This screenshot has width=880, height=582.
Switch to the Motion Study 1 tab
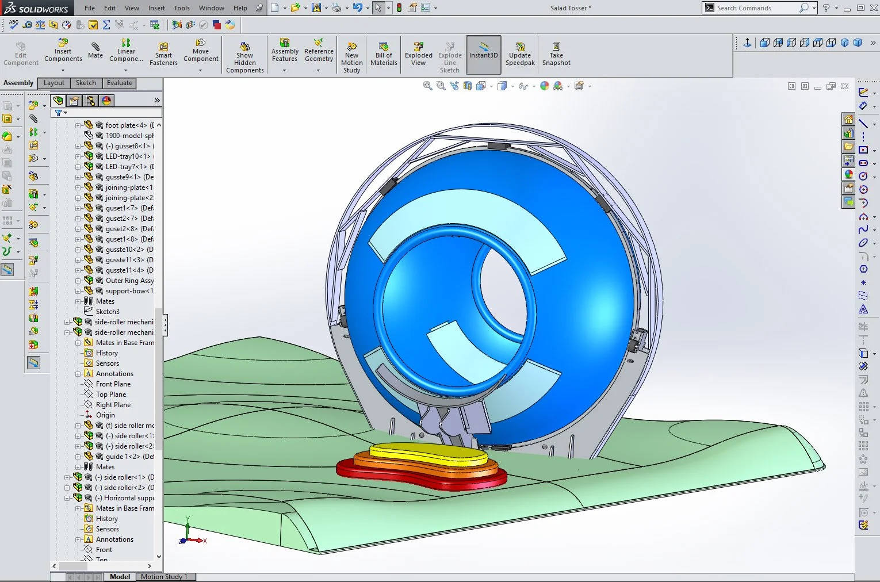(x=166, y=577)
